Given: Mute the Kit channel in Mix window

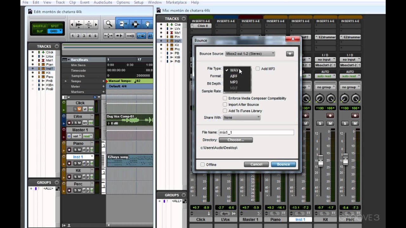Looking at the screenshot, I should coord(330,123).
